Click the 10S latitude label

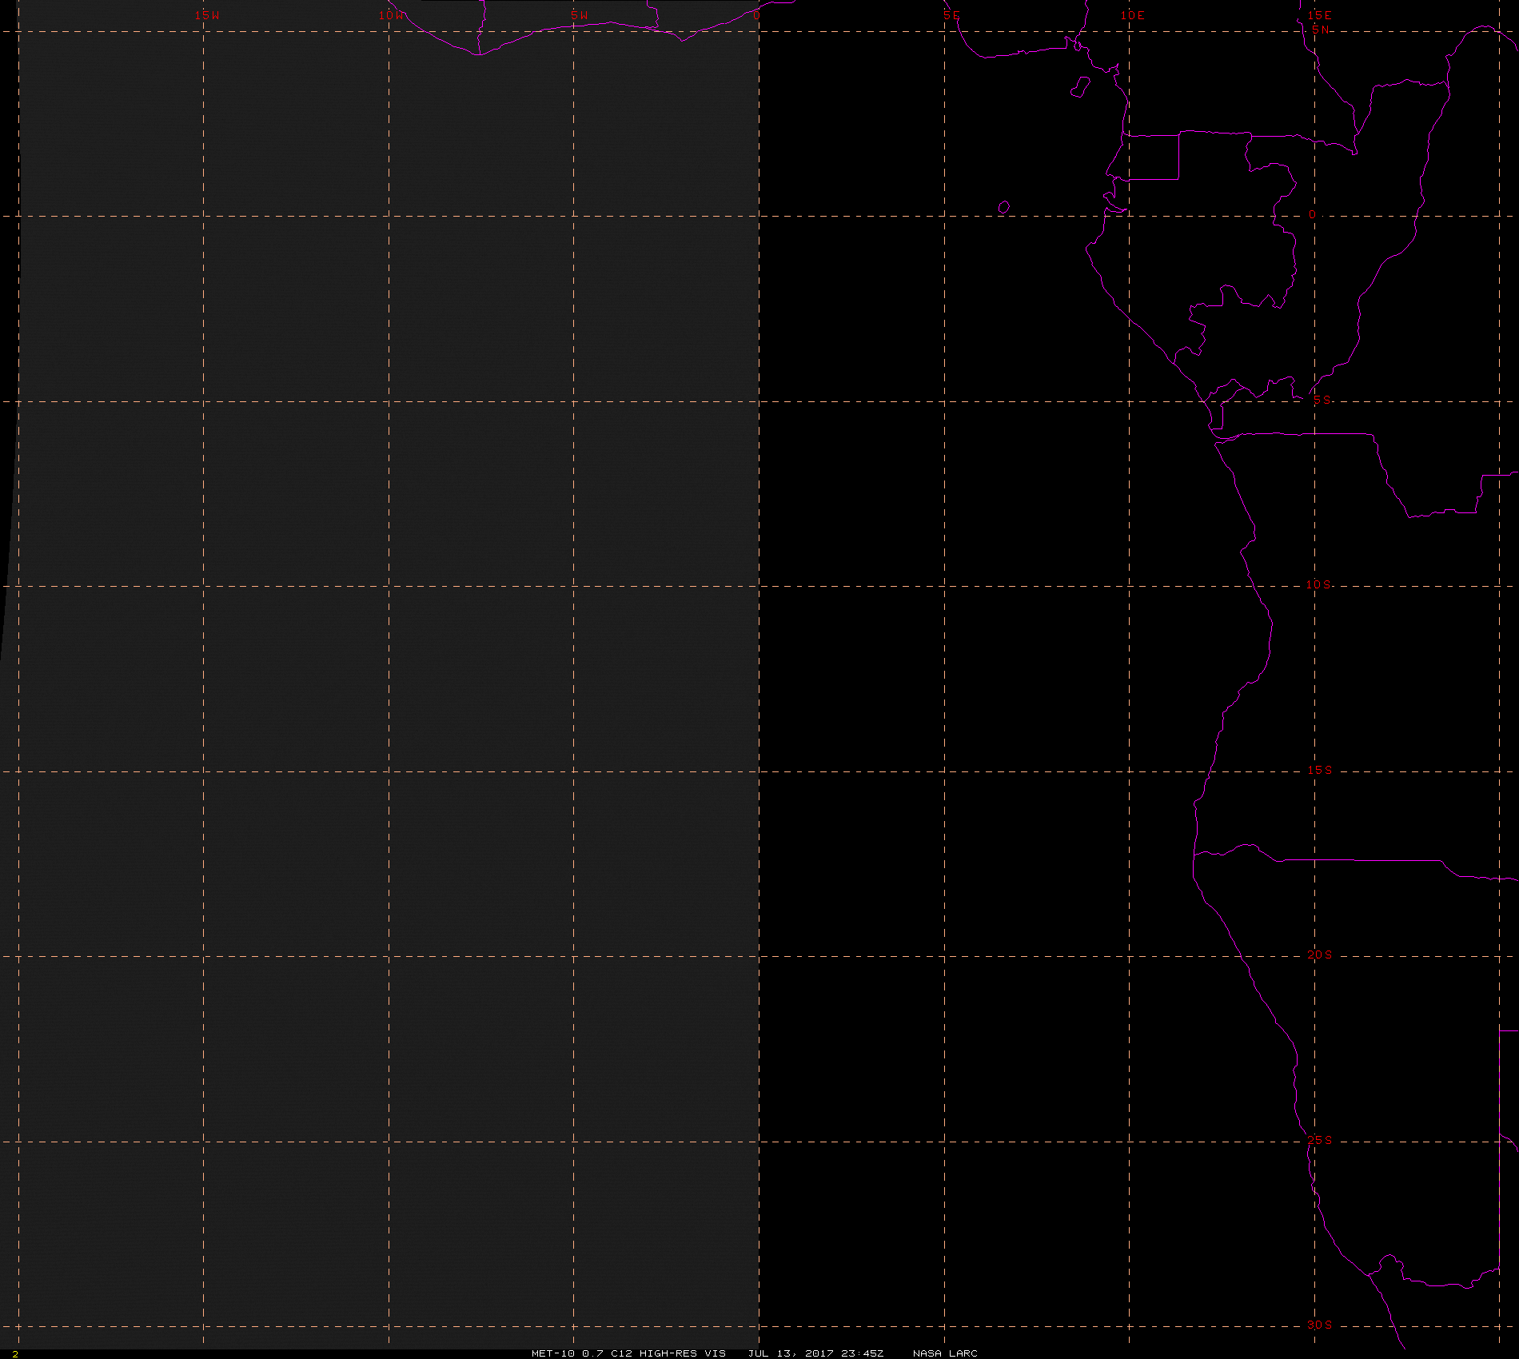pos(1319,584)
